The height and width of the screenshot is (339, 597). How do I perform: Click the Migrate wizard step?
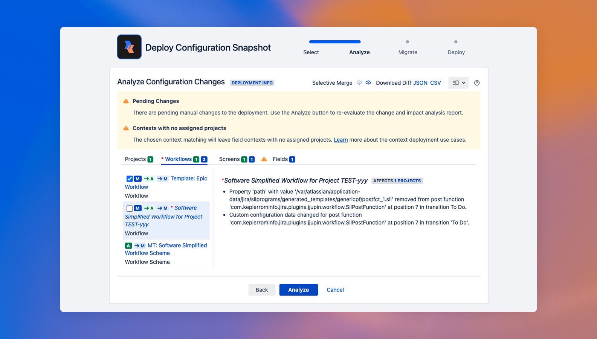(x=408, y=52)
